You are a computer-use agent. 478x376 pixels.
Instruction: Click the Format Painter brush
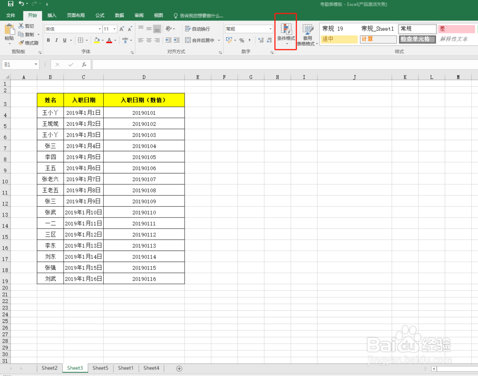pos(21,43)
